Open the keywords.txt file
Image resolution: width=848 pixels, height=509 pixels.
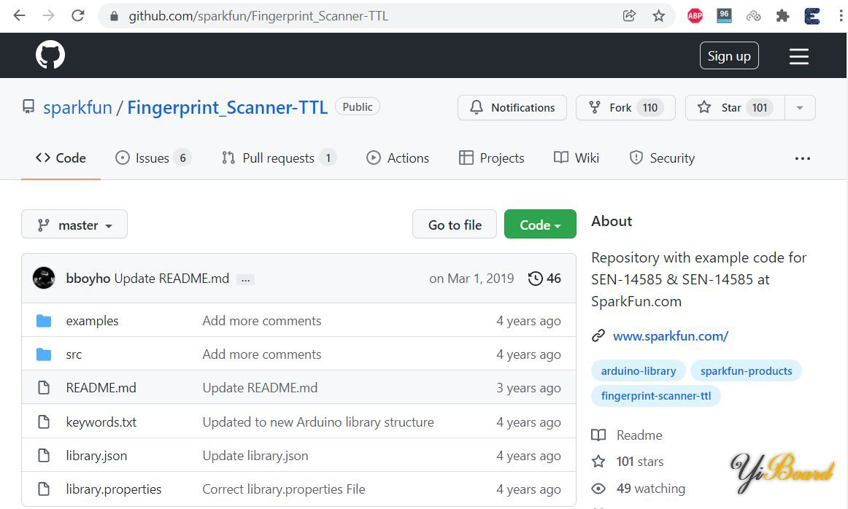click(x=101, y=422)
